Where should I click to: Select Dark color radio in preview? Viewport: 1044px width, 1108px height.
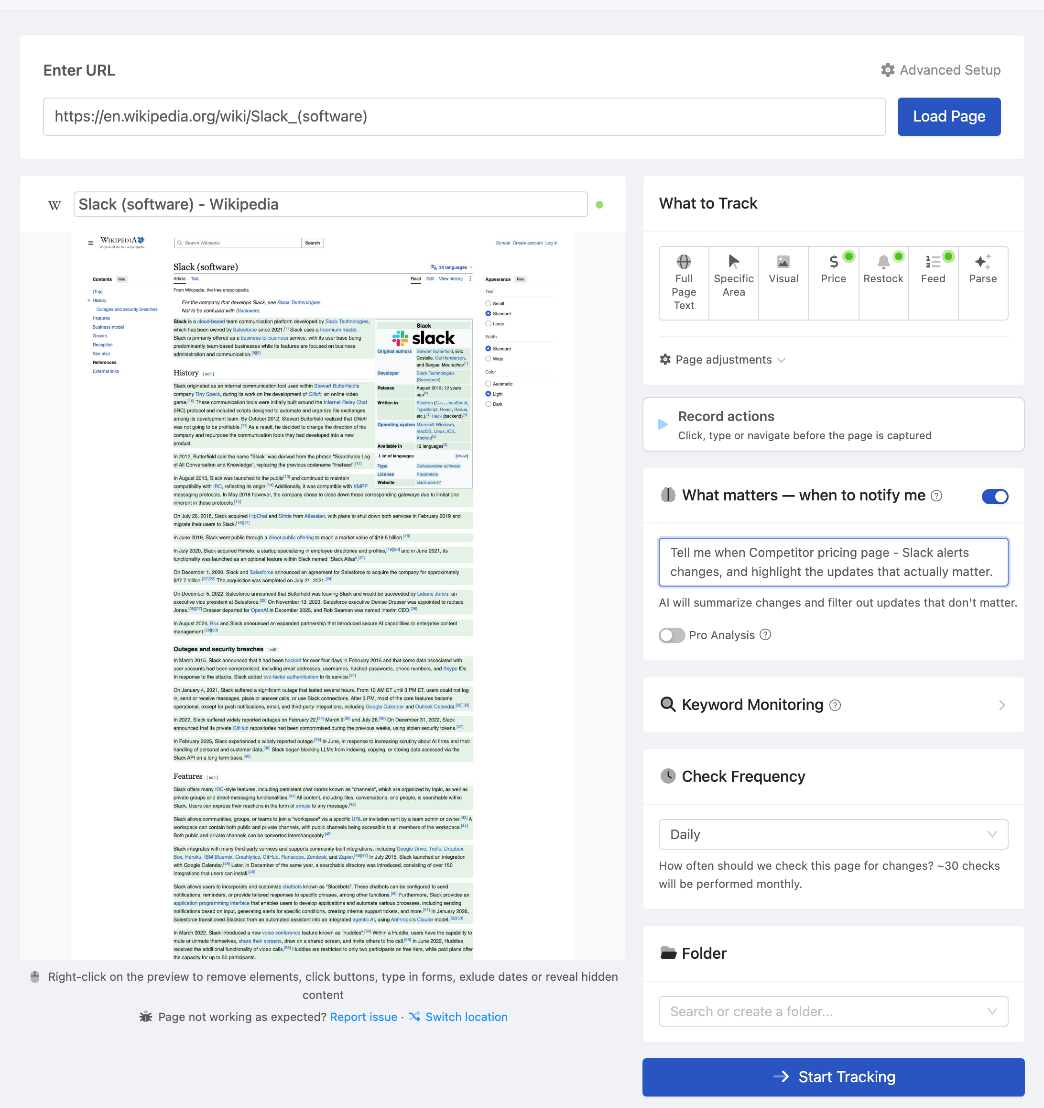489,404
